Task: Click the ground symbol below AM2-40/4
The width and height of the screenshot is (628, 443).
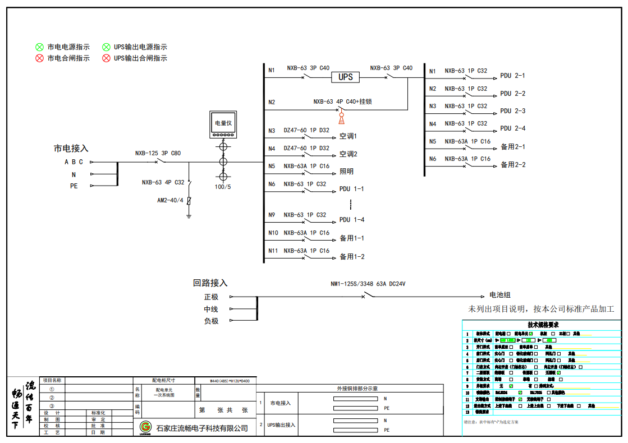Action: pos(189,215)
